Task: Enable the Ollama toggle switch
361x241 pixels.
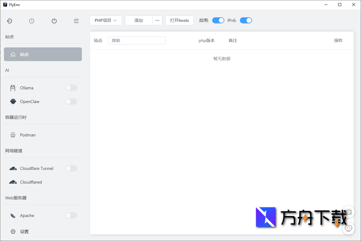Action: (71, 88)
